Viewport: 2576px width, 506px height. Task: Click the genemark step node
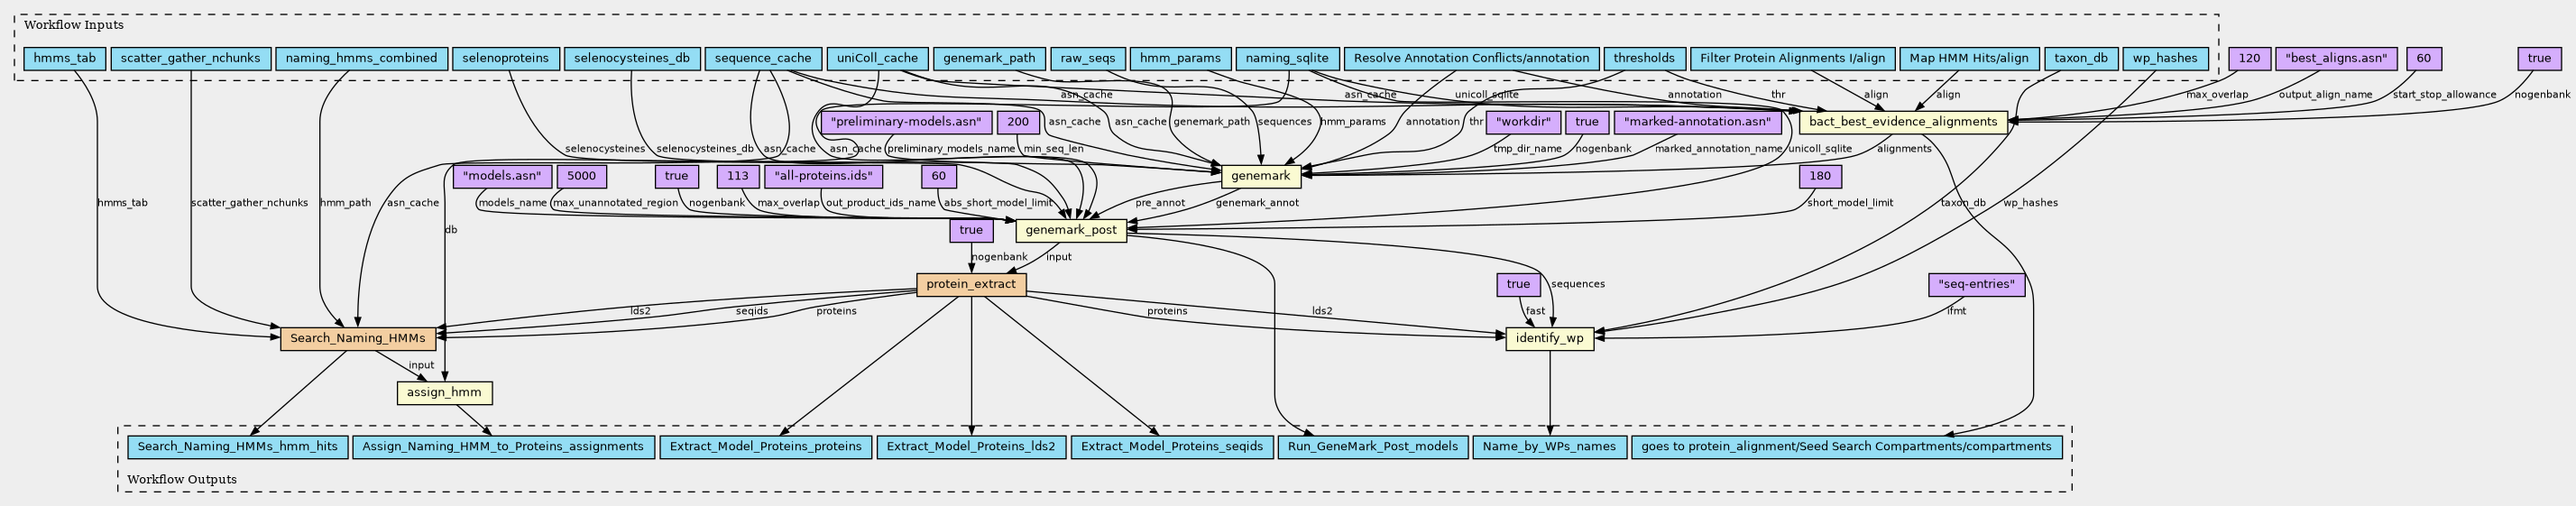(1260, 177)
